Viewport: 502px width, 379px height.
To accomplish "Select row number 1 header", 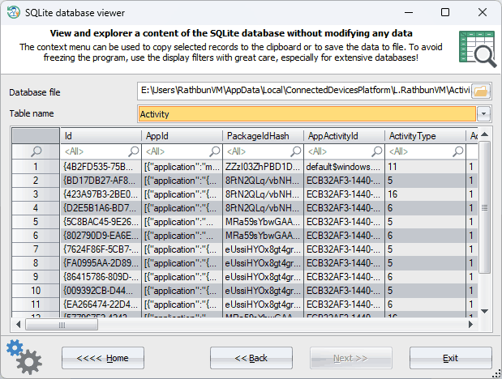I will click(36, 167).
